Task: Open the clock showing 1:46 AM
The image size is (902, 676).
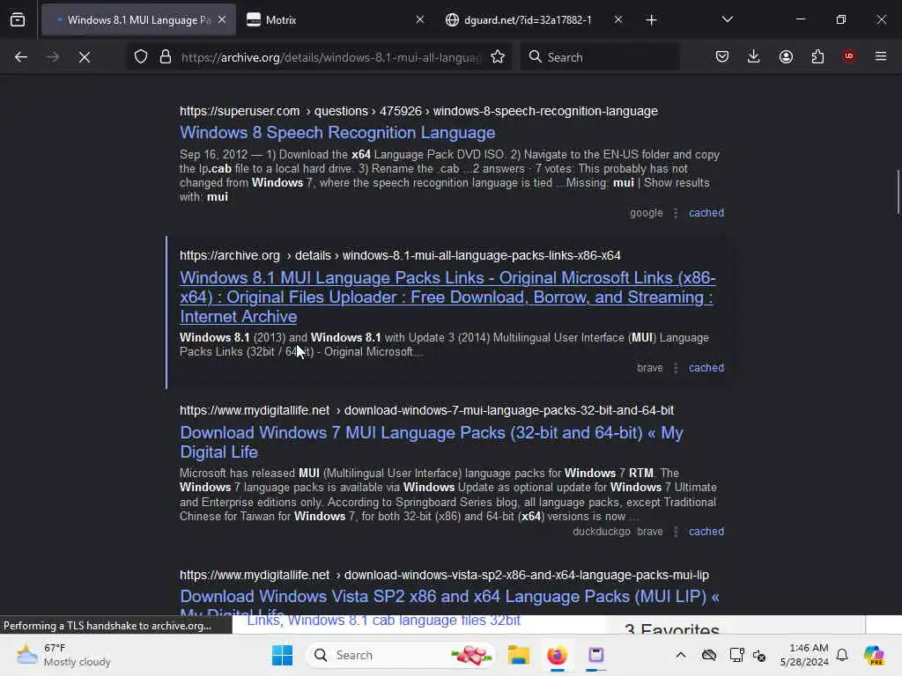Action: (x=804, y=655)
